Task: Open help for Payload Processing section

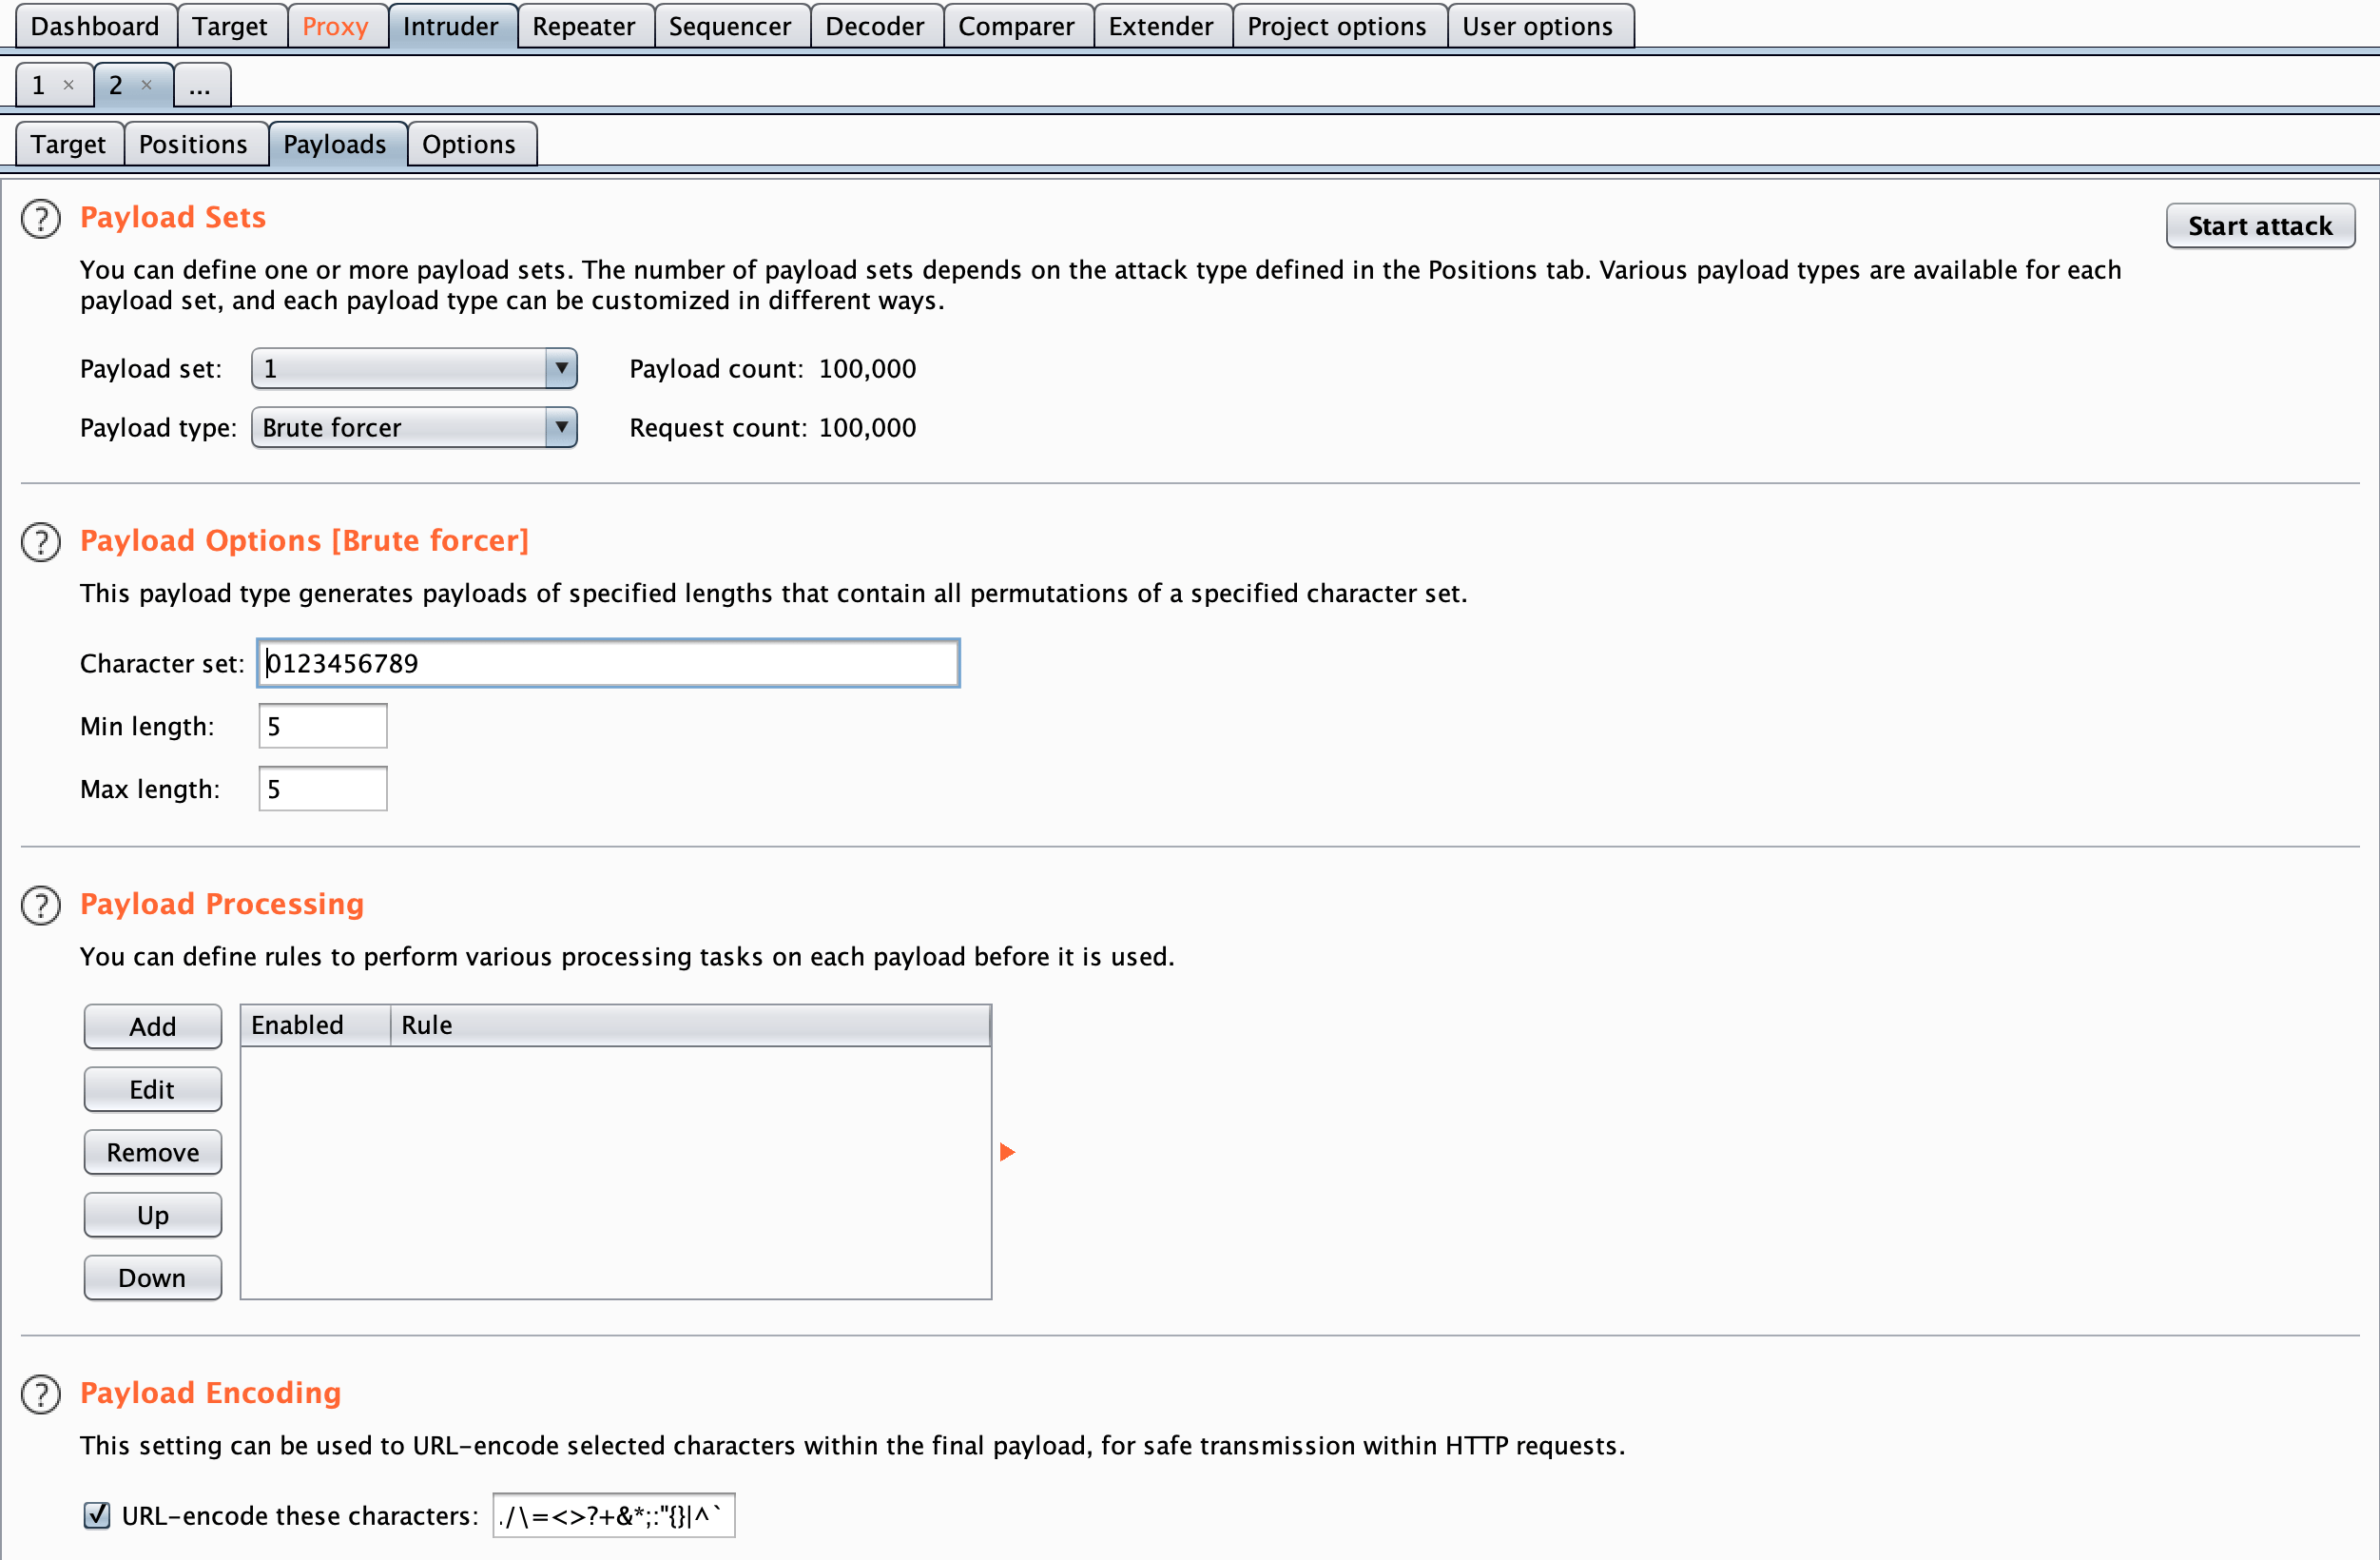Action: click(x=41, y=905)
